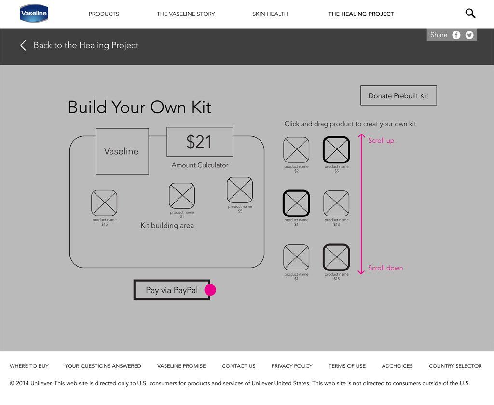This screenshot has height=405, width=494.
Task: Click the 'Click and drag product' instruction text
Action: [x=350, y=124]
